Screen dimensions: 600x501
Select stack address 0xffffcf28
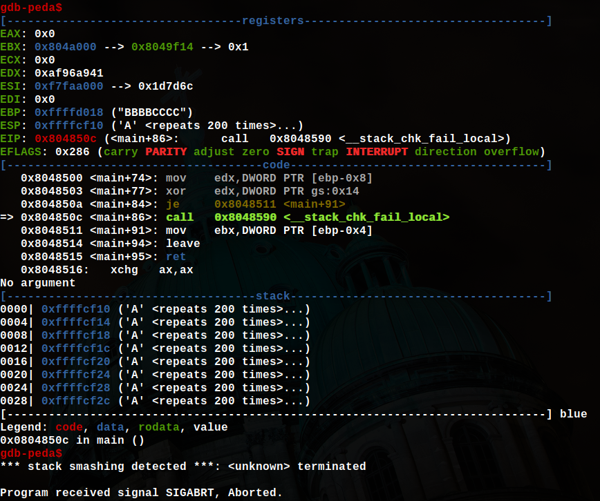[76, 388]
